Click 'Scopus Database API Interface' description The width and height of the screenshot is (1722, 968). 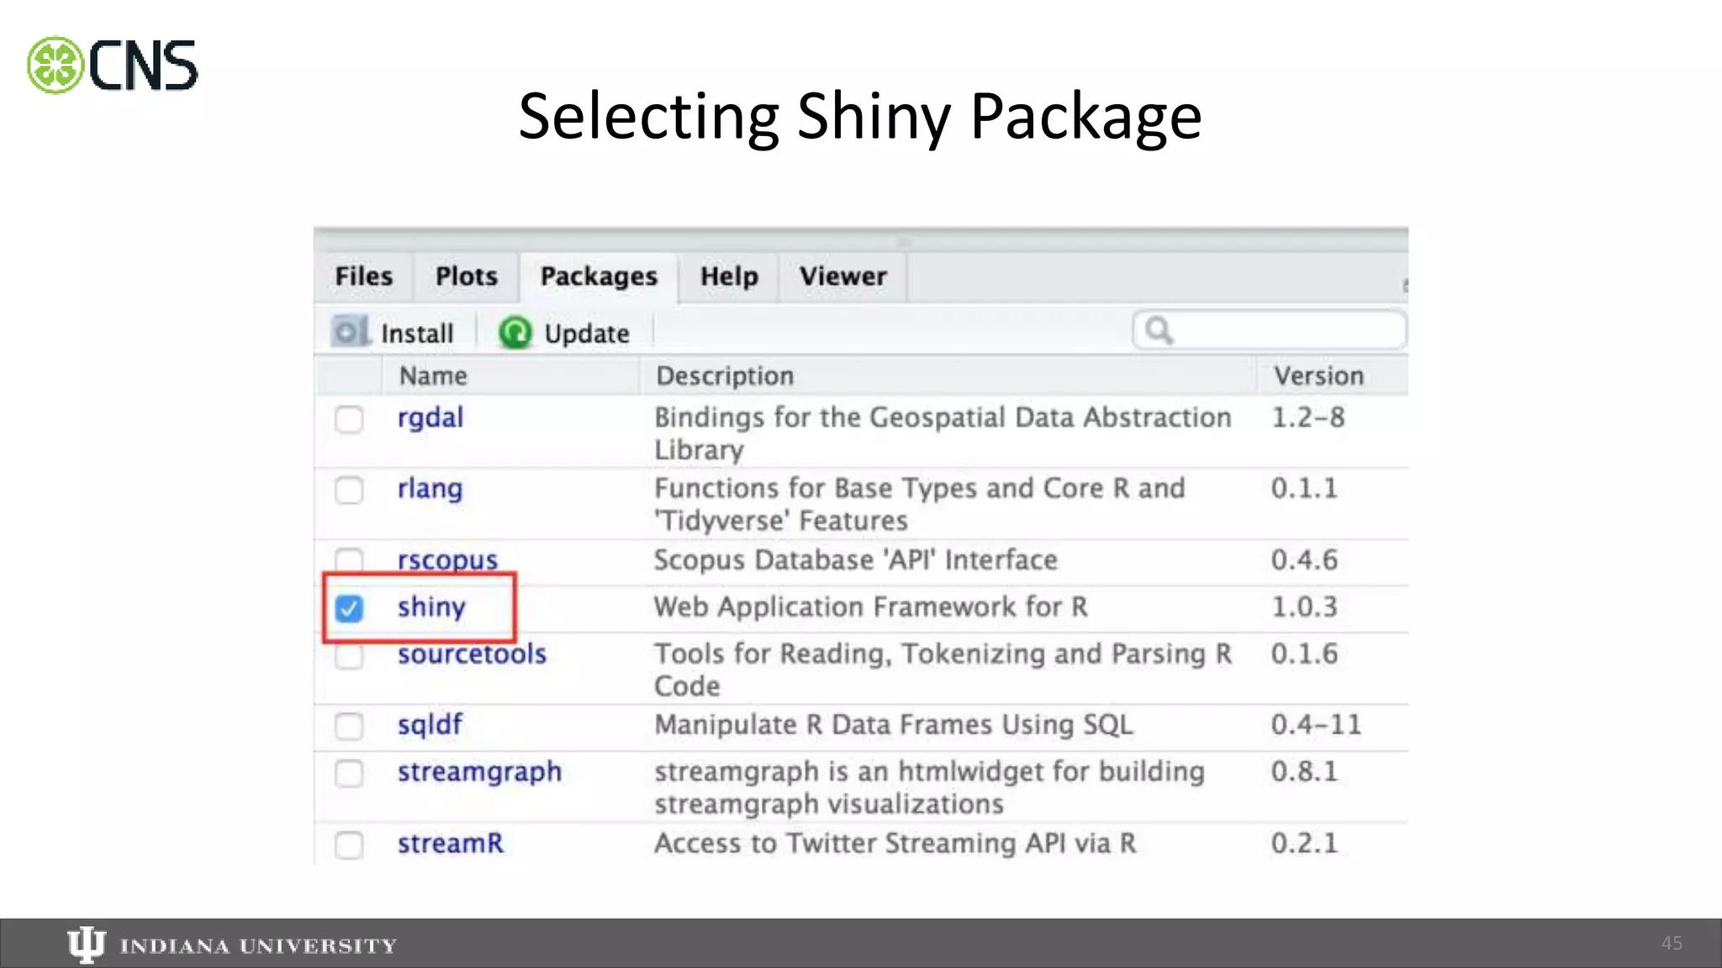(856, 560)
